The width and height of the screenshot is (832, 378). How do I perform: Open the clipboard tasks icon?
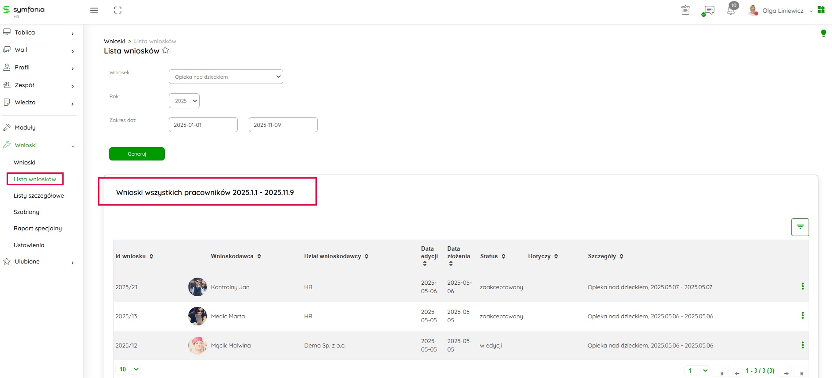[685, 10]
